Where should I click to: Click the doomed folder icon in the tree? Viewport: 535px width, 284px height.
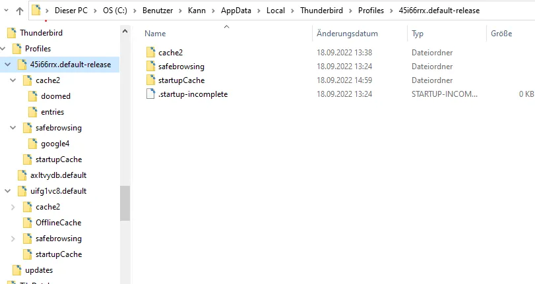(x=33, y=96)
